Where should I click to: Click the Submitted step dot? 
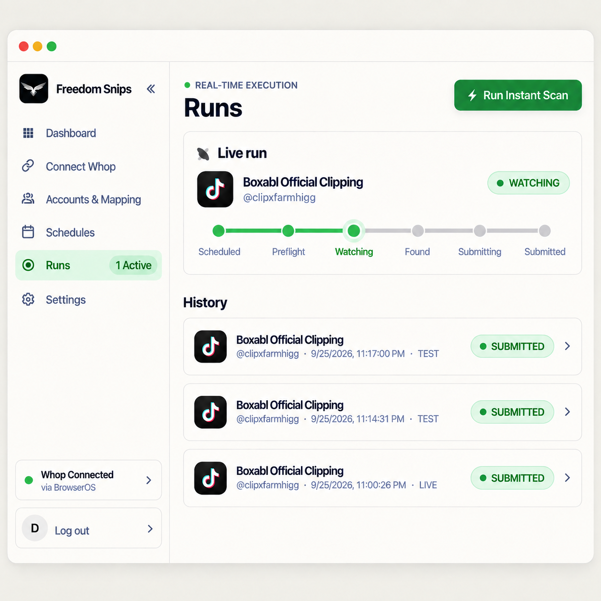coord(544,231)
